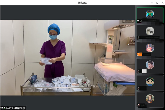
Task: Select the cat avatar participant tile
Action: (x=150, y=32)
